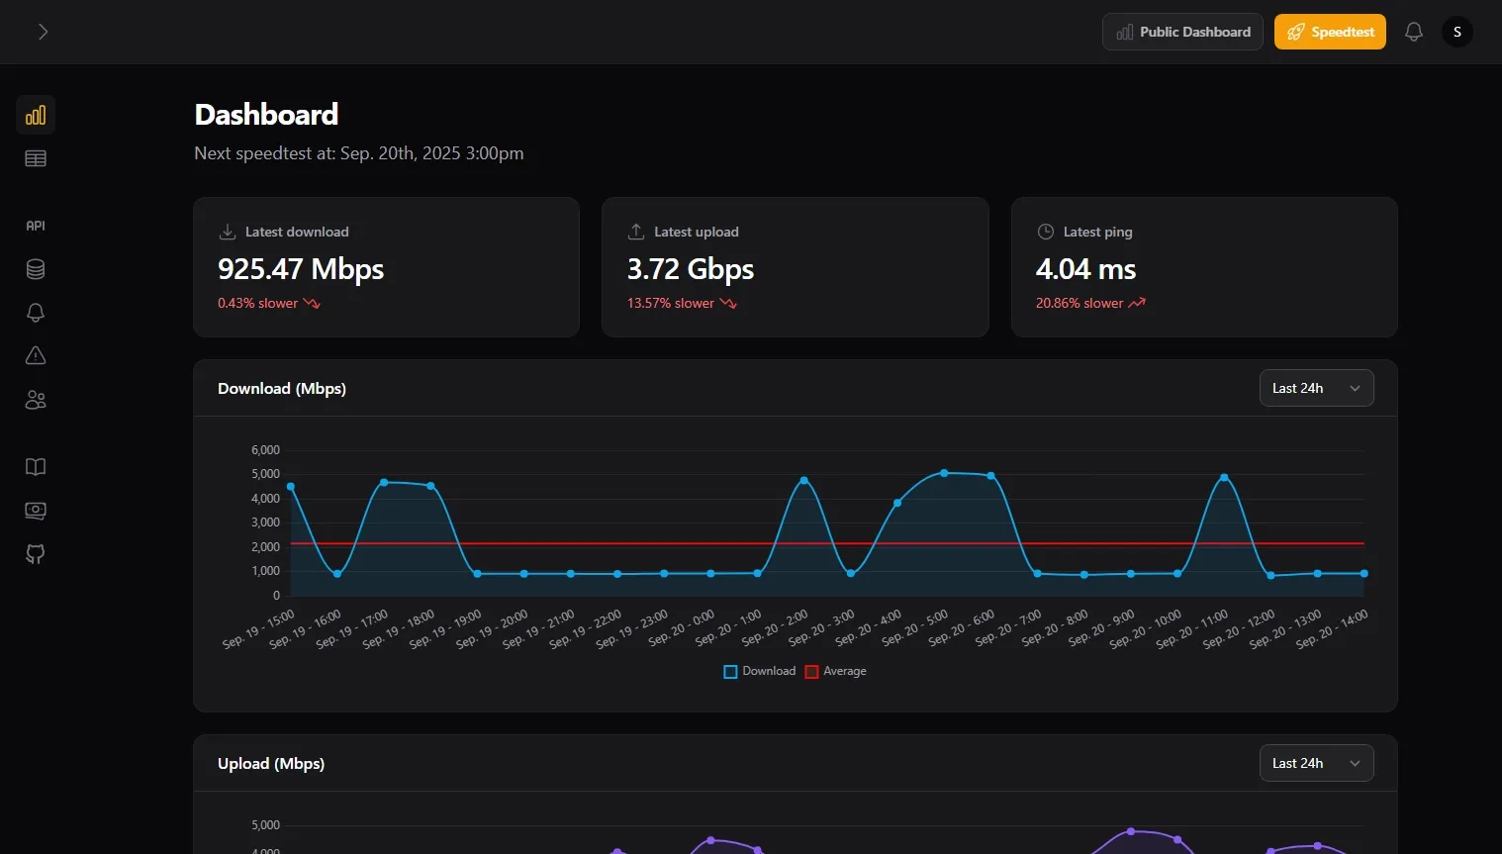
Task: Click the database icon in the sidebar
Action: [x=36, y=269]
